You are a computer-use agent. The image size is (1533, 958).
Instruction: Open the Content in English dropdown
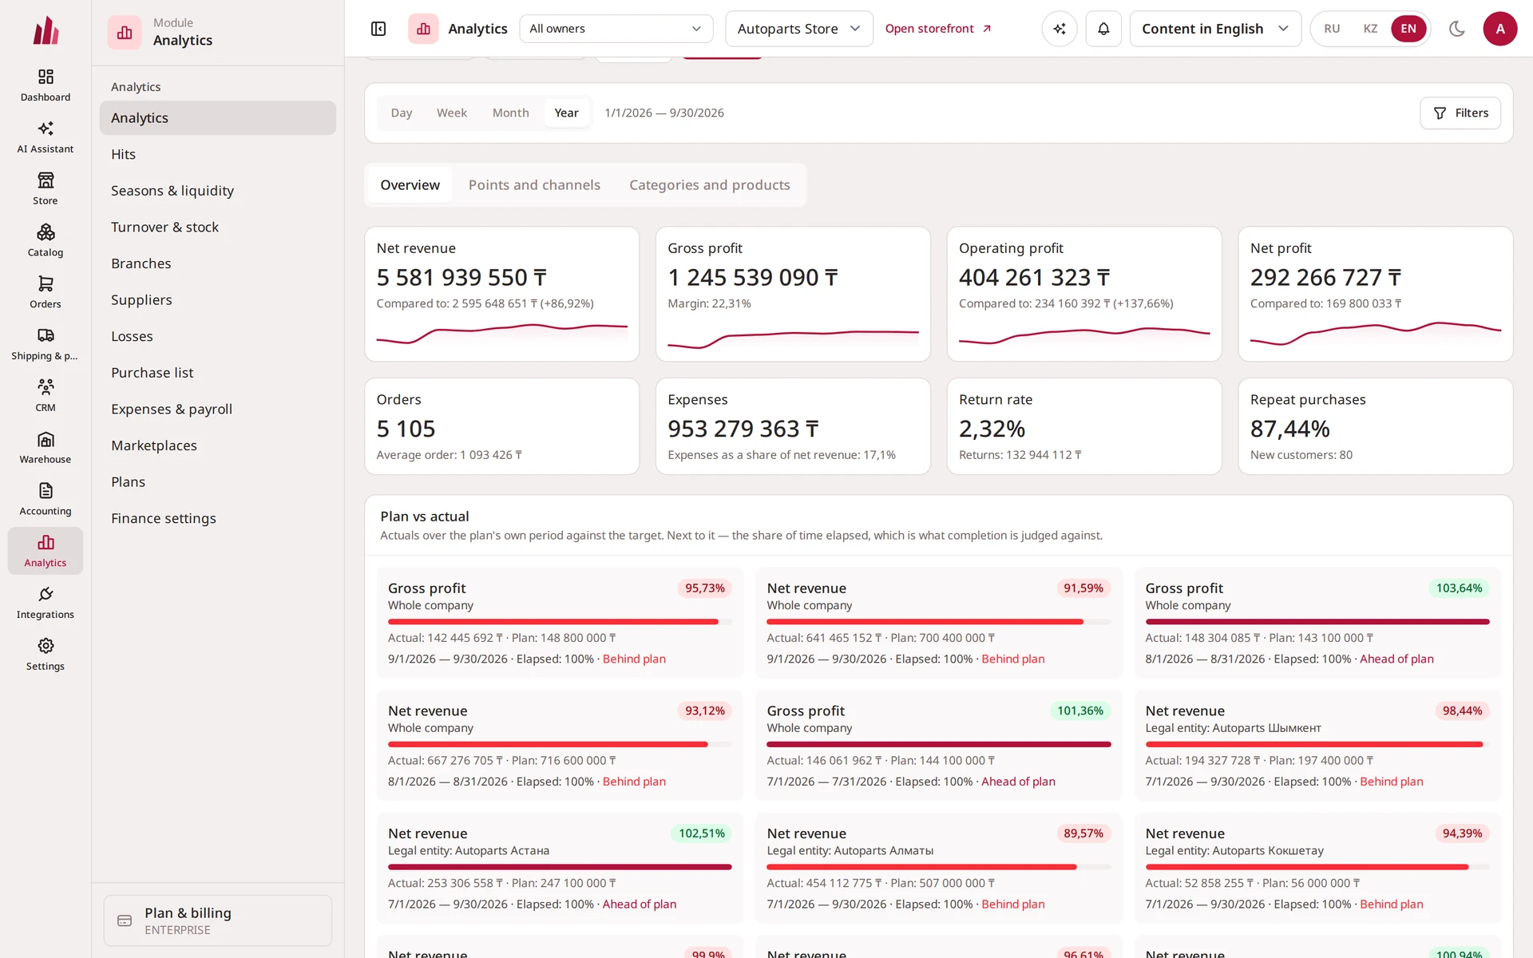[1215, 29]
